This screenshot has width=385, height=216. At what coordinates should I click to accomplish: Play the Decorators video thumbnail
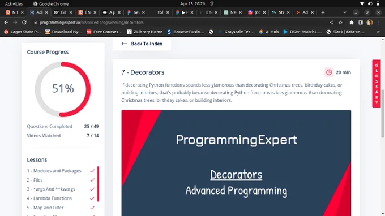(x=236, y=163)
